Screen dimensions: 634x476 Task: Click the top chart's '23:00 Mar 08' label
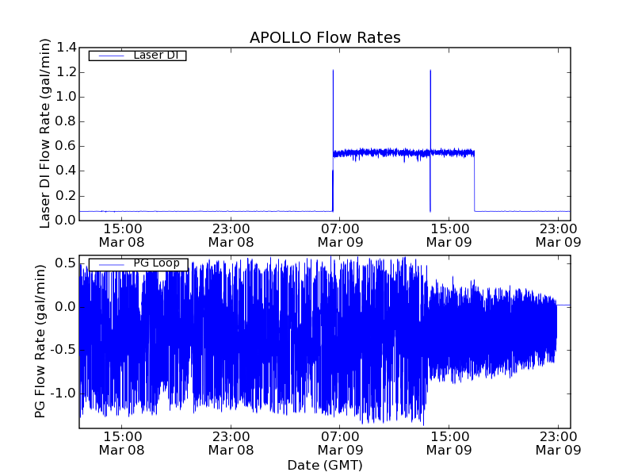tap(231, 236)
